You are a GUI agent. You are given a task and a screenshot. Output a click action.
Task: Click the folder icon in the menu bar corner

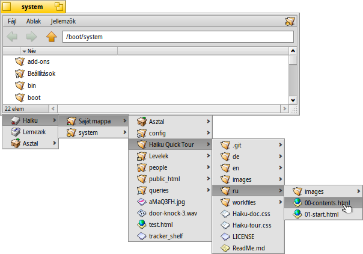[x=290, y=21]
